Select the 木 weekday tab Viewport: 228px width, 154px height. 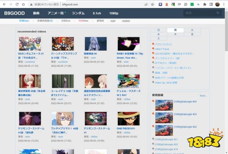pos(175,34)
